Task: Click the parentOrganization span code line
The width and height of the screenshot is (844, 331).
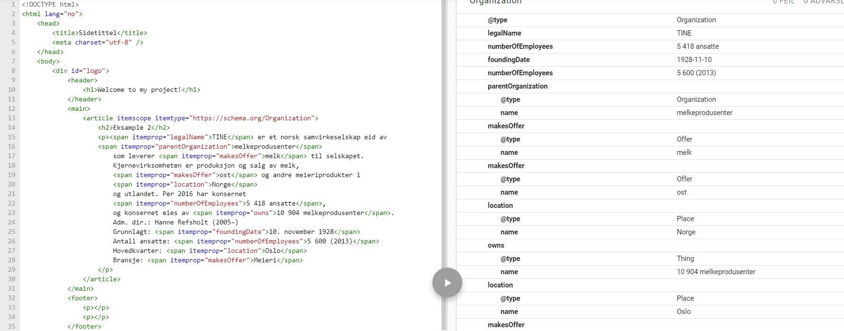Action: tap(210, 146)
